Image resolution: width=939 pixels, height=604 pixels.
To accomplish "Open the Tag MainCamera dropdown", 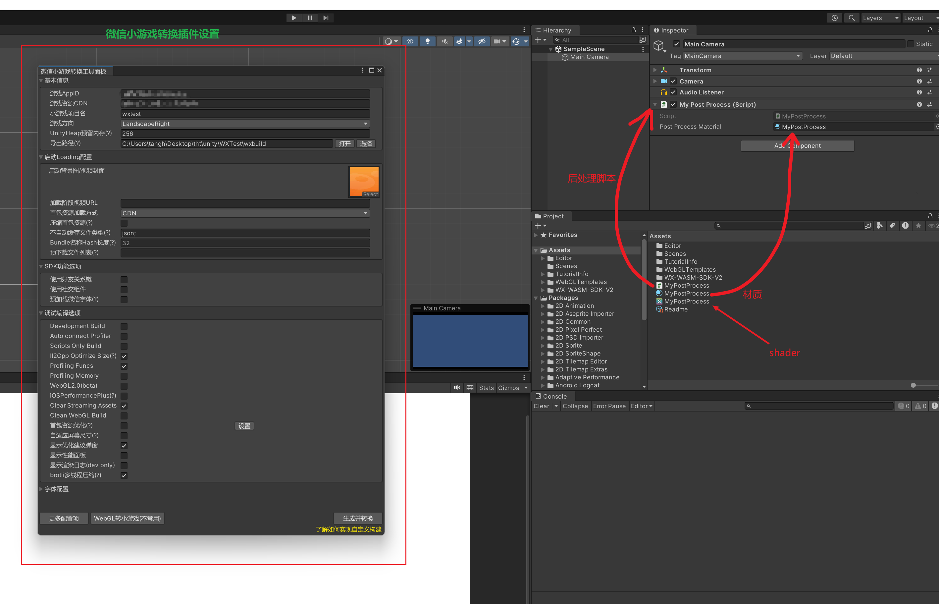I will pyautogui.click(x=742, y=56).
